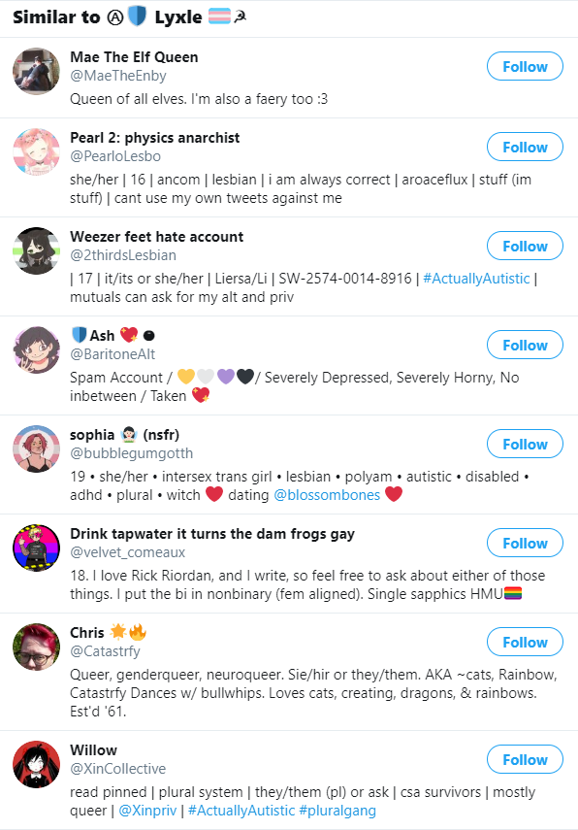
Task: Open the #ActuallyAutistic hashtag in Weezer bio
Action: pos(476,279)
